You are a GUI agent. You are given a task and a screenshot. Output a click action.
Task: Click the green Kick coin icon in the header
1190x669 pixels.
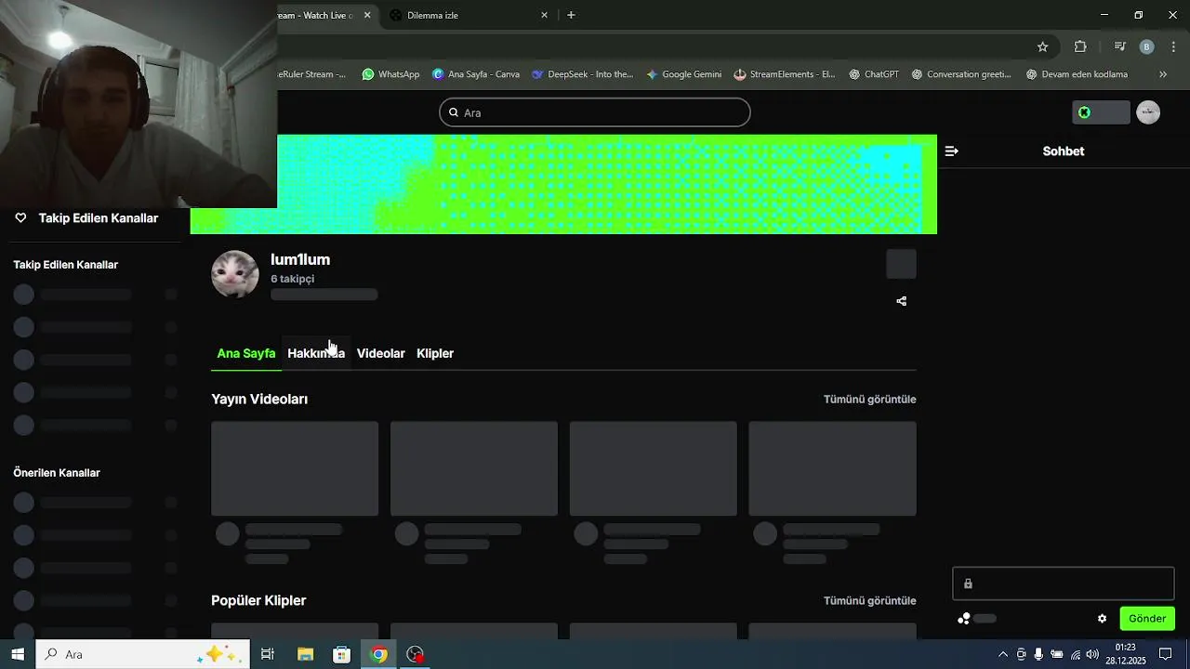coord(1084,112)
